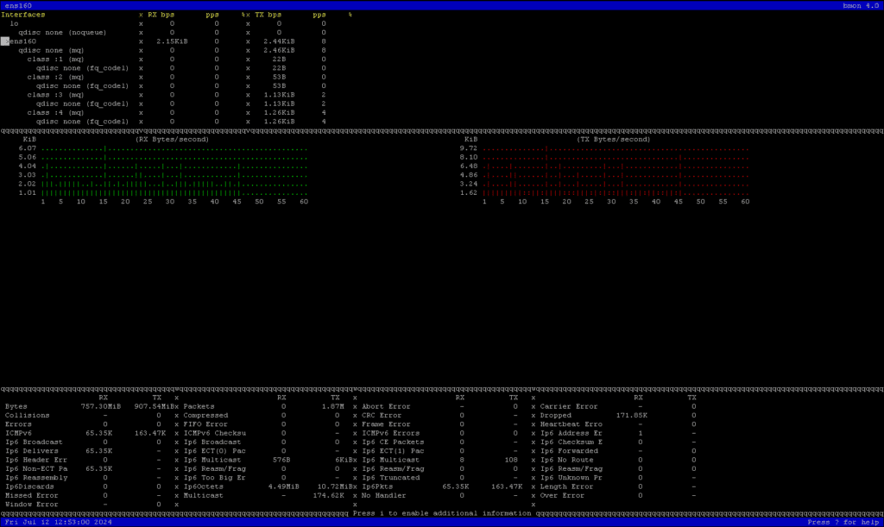Click 'Press i to enable additional information'
The width and height of the screenshot is (884, 527).
click(x=442, y=513)
